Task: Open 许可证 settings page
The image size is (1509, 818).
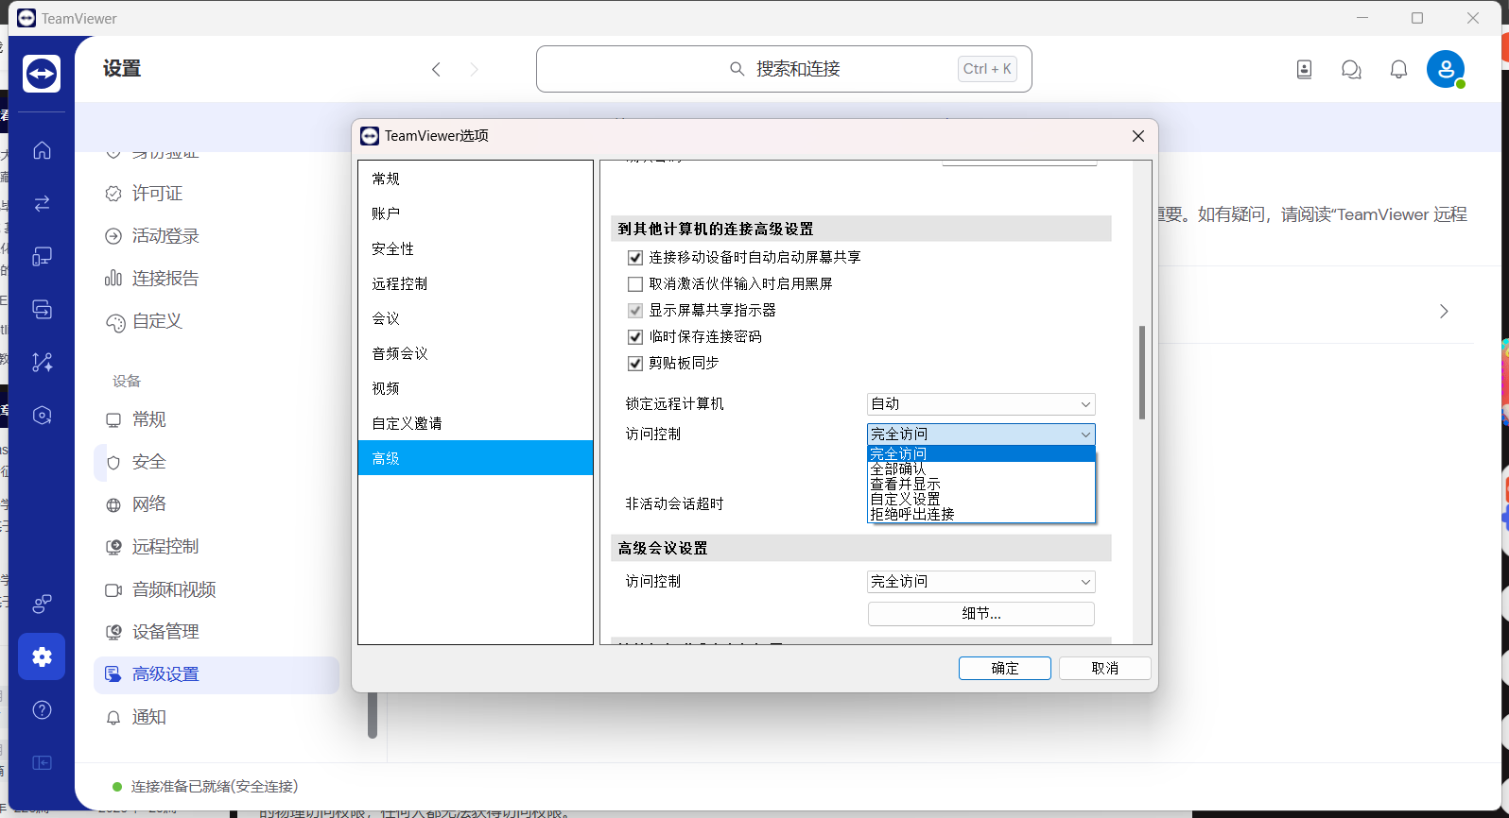Action: [217, 194]
